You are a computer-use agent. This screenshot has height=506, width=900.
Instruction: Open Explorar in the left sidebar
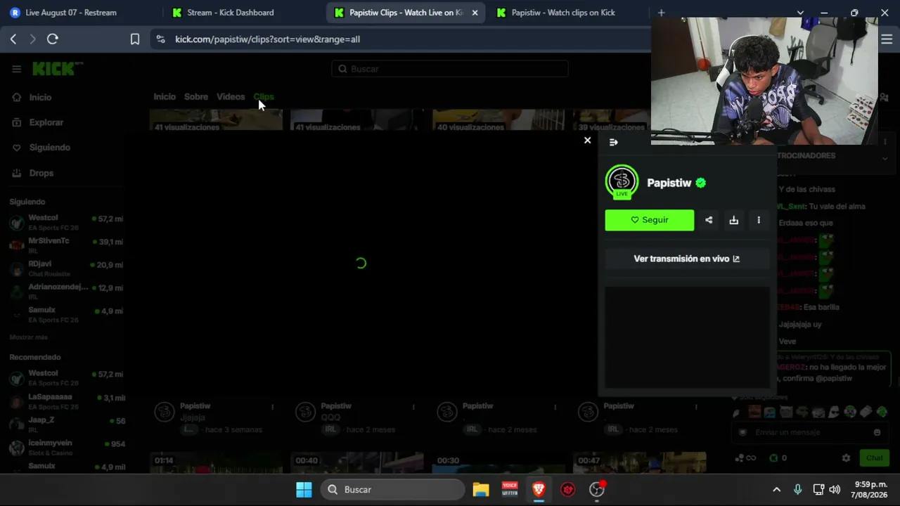pyautogui.click(x=46, y=122)
